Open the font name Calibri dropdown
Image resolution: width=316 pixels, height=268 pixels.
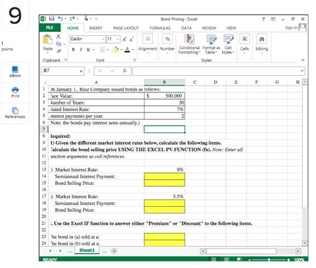pyautogui.click(x=103, y=39)
